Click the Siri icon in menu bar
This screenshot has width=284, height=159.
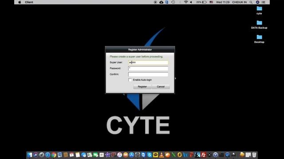pos(257,2)
